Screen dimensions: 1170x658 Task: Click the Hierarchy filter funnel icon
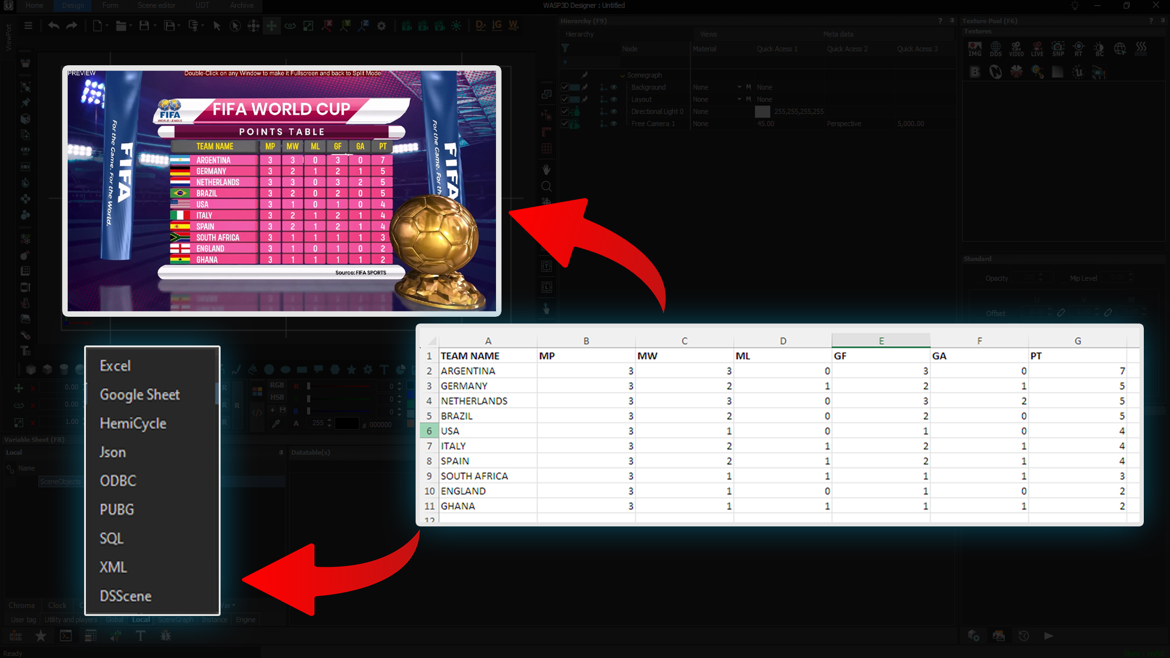click(565, 48)
